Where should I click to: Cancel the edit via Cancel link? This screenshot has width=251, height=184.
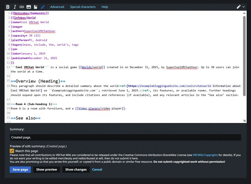click(97, 170)
